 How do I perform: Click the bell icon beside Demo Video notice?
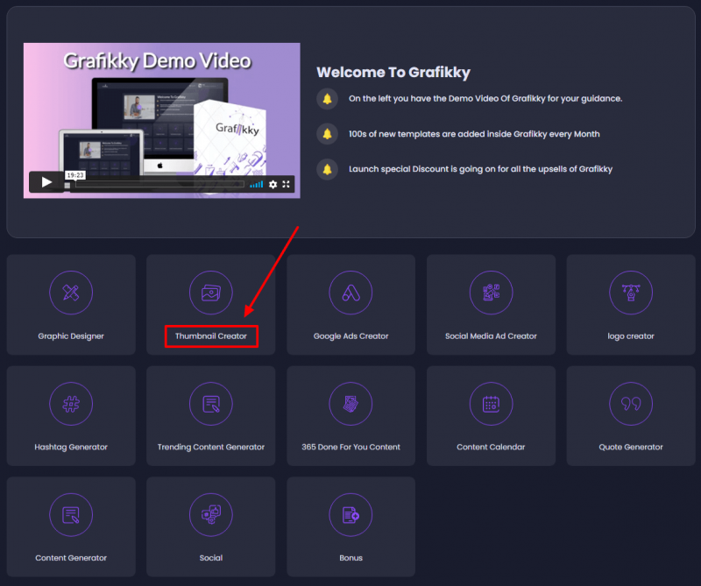pyautogui.click(x=327, y=99)
